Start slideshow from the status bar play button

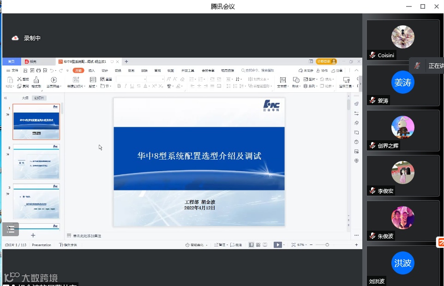point(277,244)
